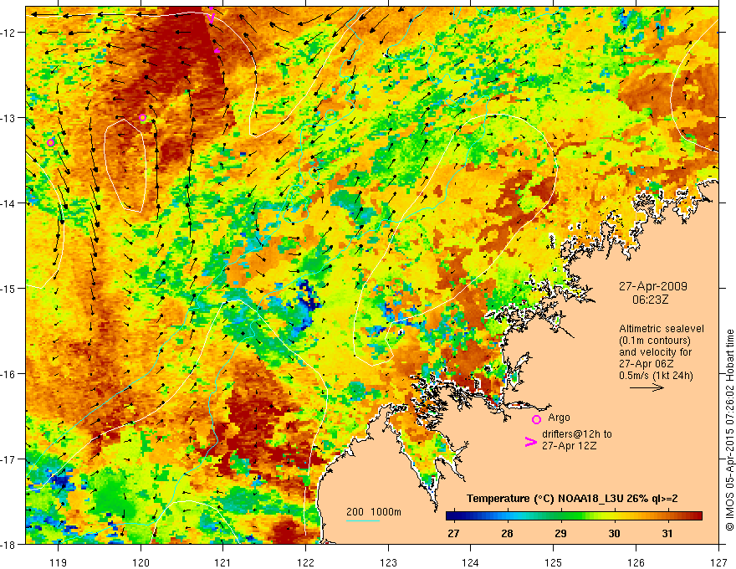Click the color bar label 31
Viewport: 736px width, 569px height.
[x=667, y=533]
